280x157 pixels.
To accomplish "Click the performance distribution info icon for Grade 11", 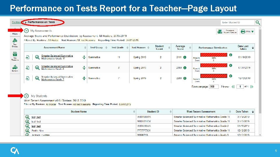I will point(231,55).
